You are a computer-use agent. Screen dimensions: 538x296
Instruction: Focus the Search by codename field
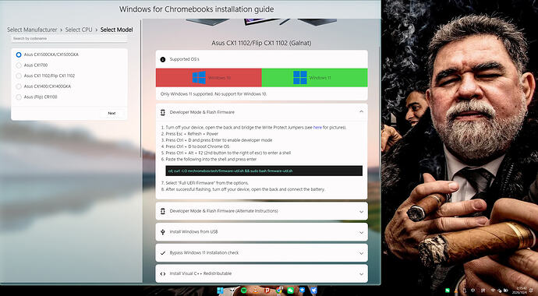69,39
